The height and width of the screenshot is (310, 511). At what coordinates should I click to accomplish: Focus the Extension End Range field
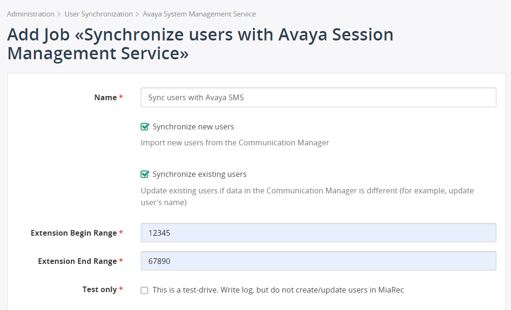pos(318,261)
